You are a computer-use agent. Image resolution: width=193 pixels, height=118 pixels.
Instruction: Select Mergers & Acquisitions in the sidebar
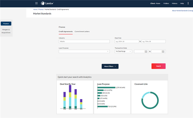(6, 31)
